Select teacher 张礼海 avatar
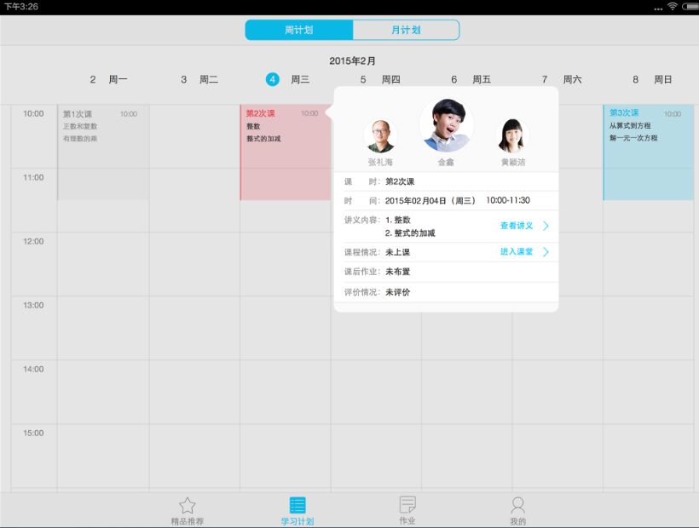The image size is (699, 528). (x=380, y=136)
